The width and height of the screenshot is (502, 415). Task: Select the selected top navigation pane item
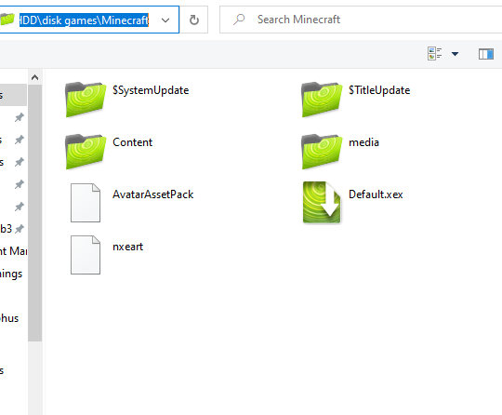point(13,95)
